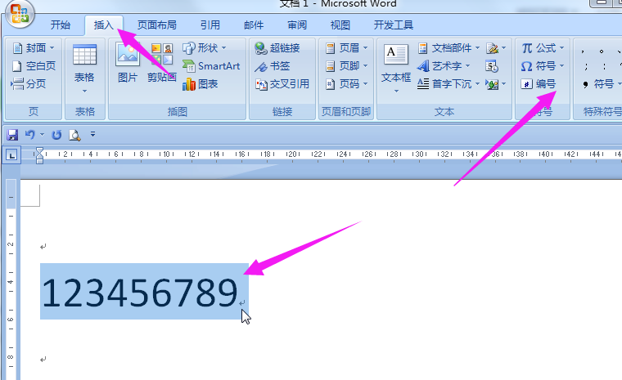Open the 表格 table grid icon

(x=84, y=55)
